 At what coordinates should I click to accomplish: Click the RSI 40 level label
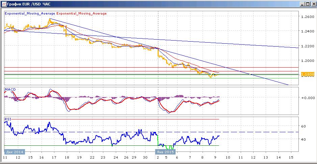[304, 139]
